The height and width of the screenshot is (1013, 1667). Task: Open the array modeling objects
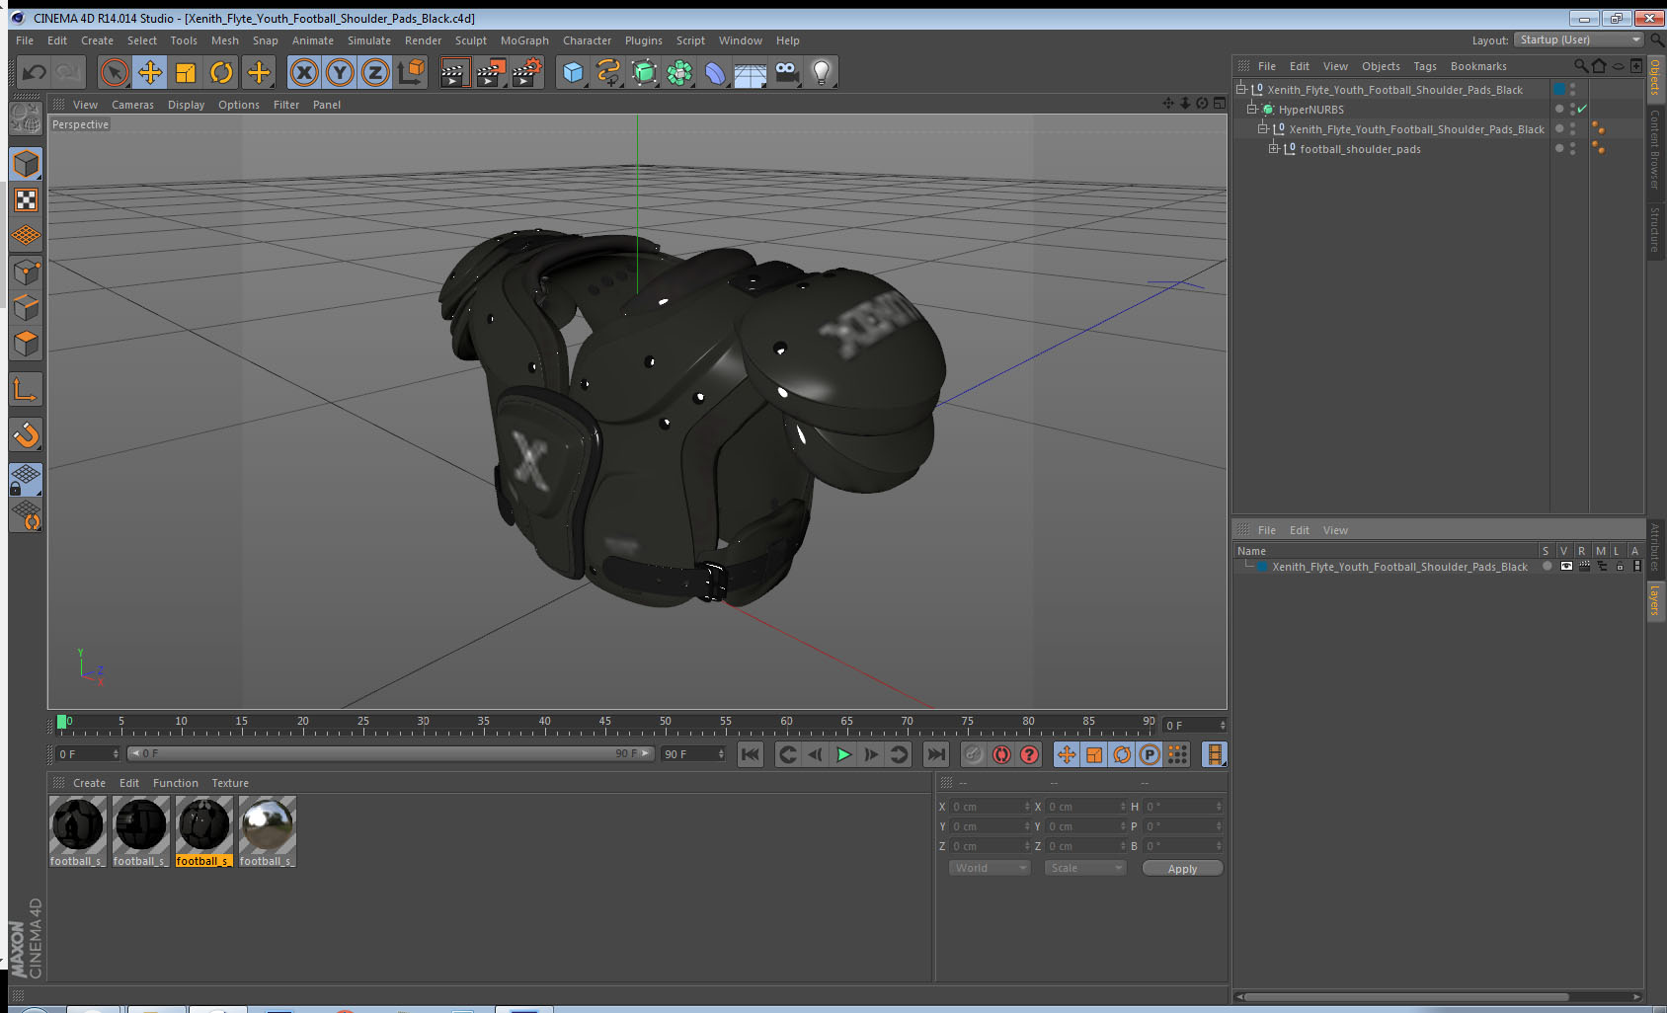pyautogui.click(x=679, y=72)
